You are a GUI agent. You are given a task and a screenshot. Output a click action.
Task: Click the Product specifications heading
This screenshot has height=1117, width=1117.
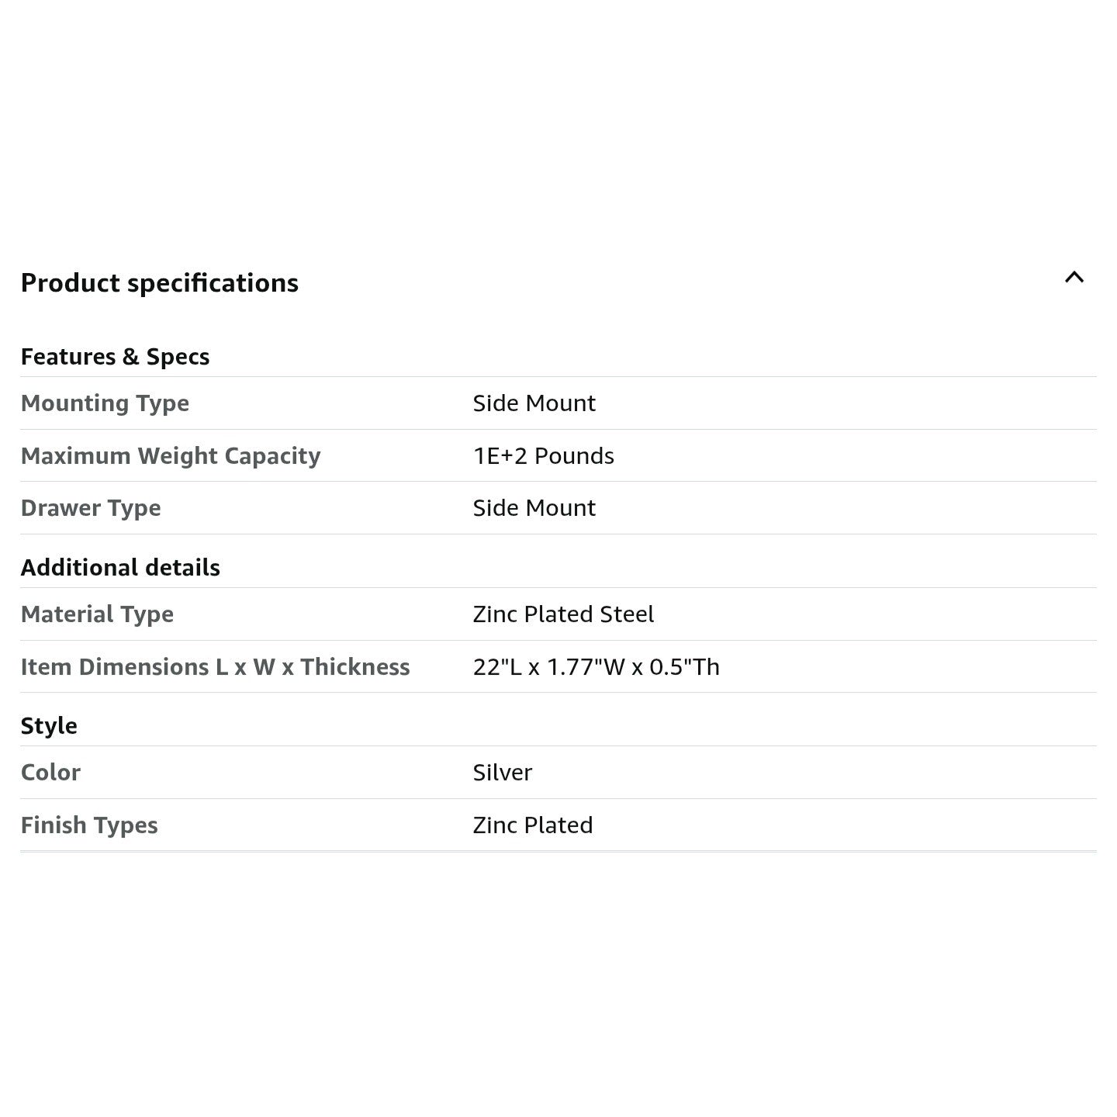point(159,283)
